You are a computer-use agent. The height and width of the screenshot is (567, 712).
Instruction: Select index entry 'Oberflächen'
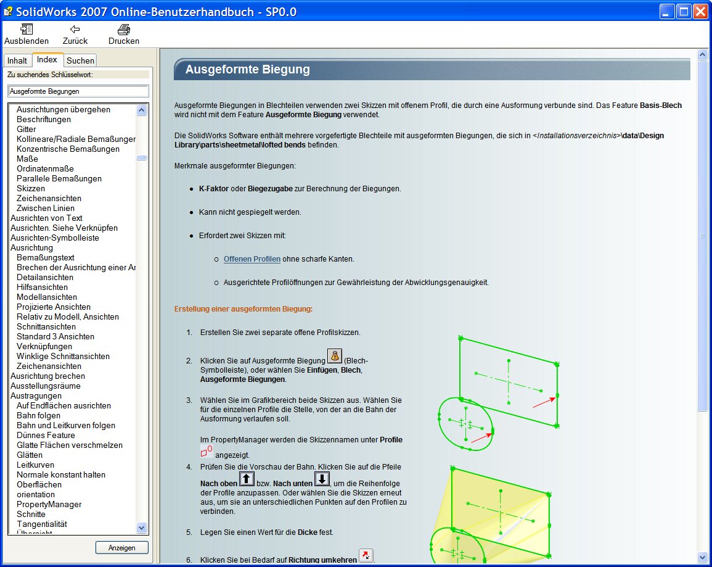click(x=39, y=485)
